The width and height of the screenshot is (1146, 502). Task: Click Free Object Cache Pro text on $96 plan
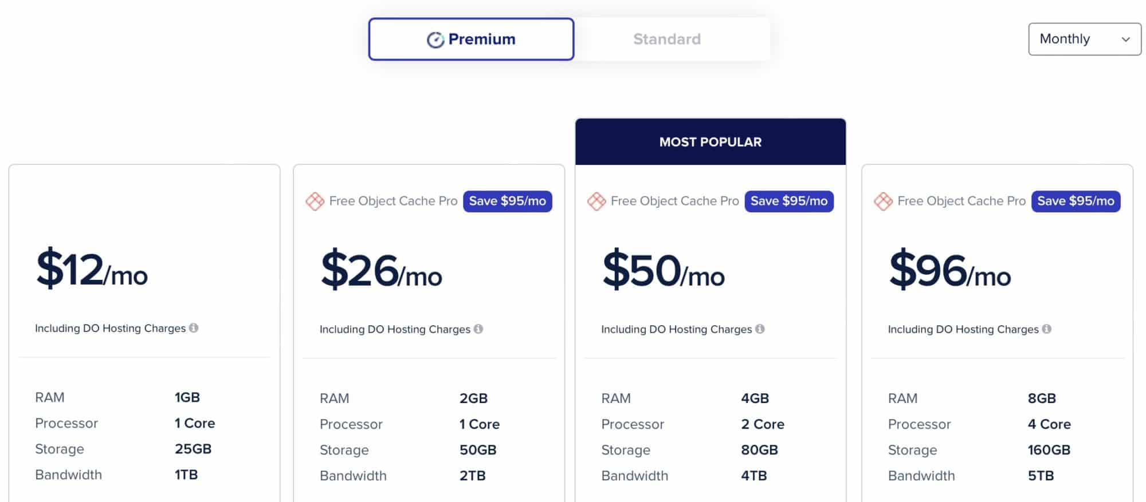click(x=961, y=201)
